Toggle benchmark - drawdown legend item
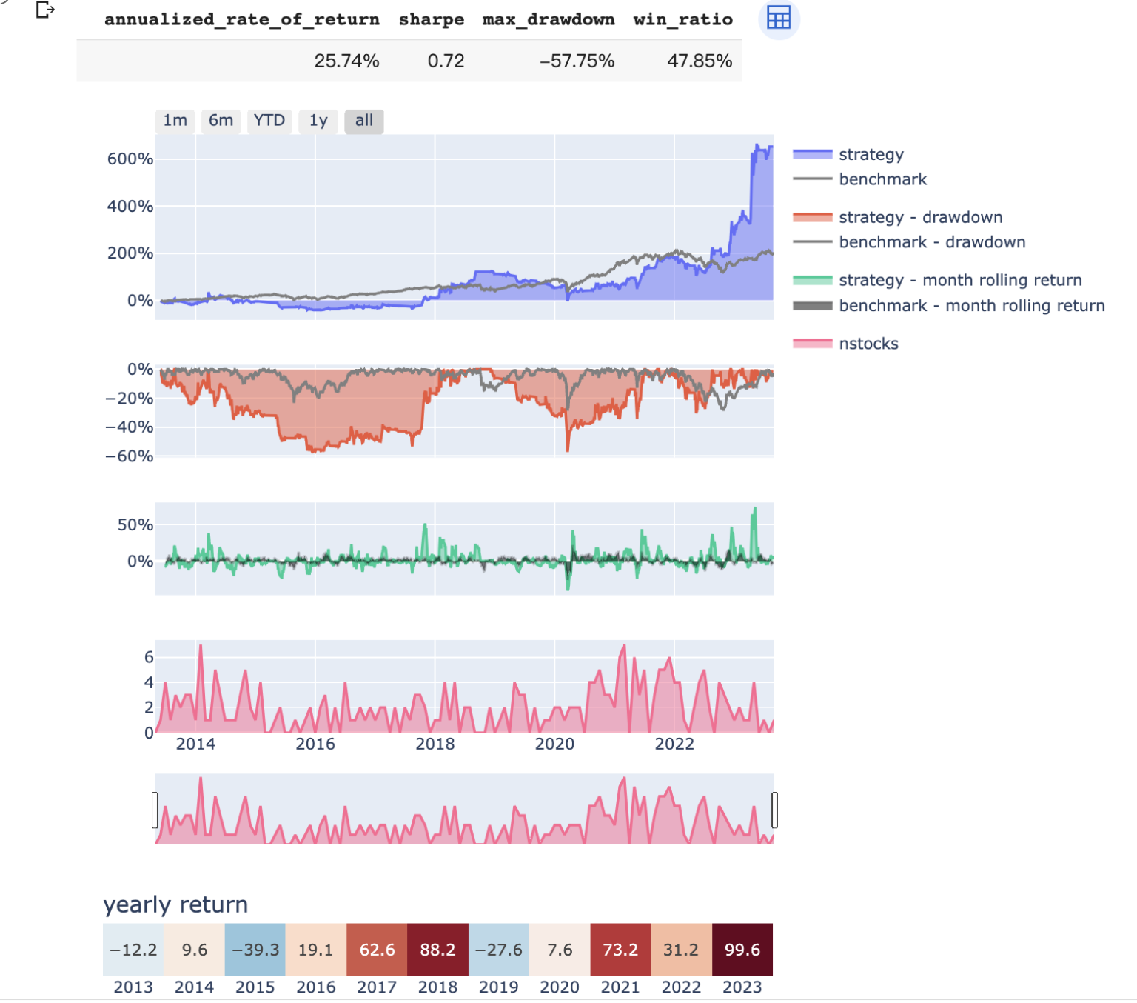 931,242
